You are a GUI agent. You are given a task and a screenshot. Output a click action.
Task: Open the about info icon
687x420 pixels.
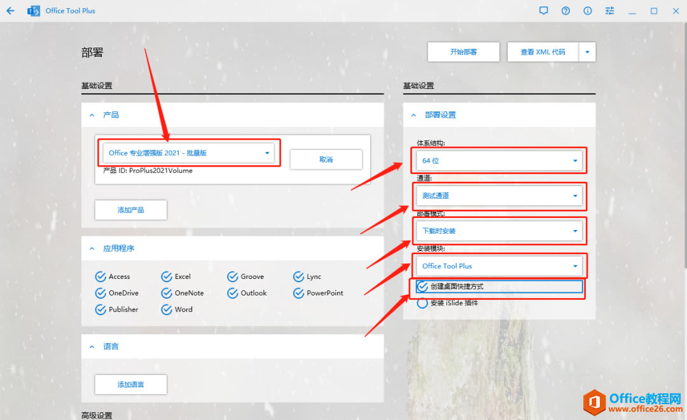(x=588, y=11)
